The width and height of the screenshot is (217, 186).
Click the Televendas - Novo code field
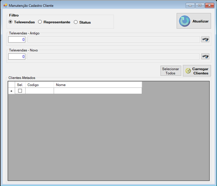pos(17,57)
